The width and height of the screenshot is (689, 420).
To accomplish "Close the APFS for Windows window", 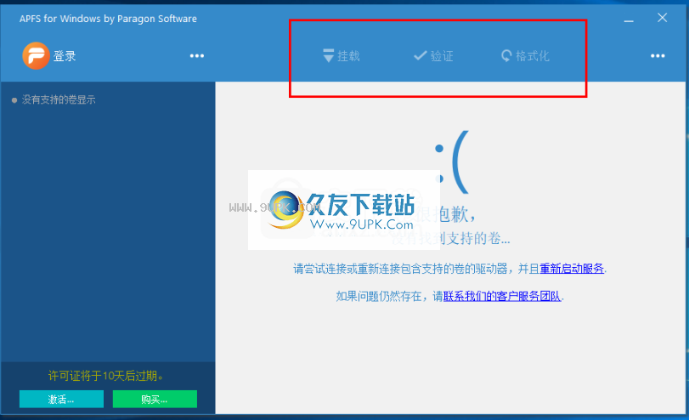I will coord(662,18).
